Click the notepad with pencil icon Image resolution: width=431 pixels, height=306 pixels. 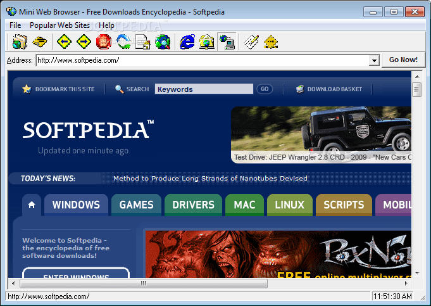(251, 42)
